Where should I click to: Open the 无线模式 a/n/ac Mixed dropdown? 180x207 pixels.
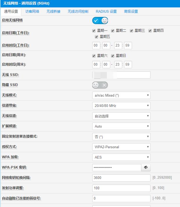click(x=121, y=95)
